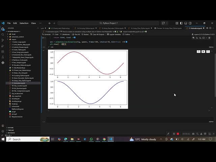Image resolution: width=216 pixels, height=162 pixels.
Task: Save the plot output image
Action: [x=203, y=52]
